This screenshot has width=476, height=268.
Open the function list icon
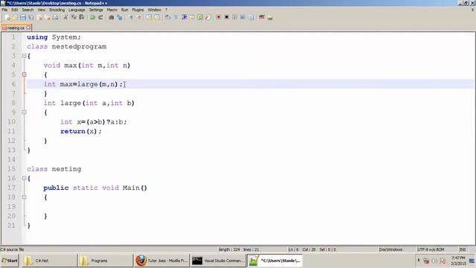208,17
